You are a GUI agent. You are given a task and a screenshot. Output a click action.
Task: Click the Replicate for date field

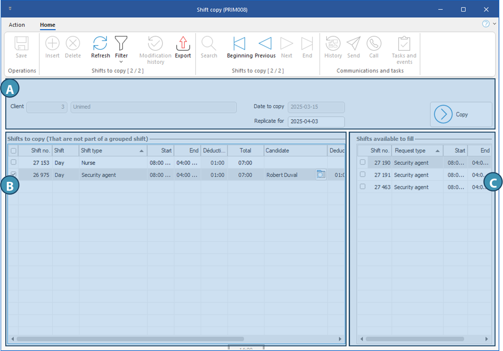pos(316,121)
